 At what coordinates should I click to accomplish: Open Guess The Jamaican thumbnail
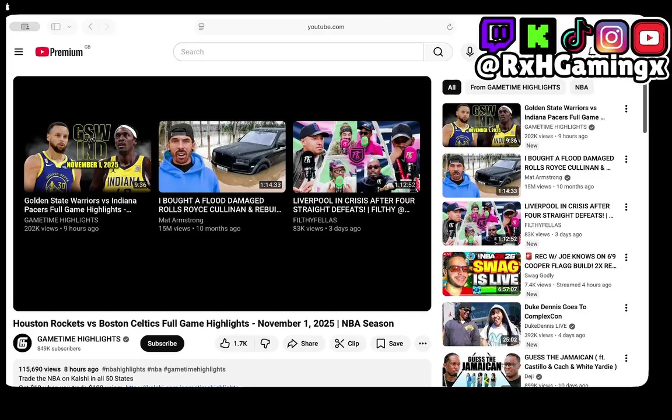[x=481, y=369]
